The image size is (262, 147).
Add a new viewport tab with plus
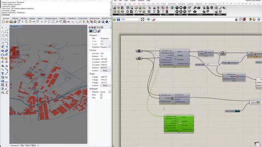pos(38,145)
